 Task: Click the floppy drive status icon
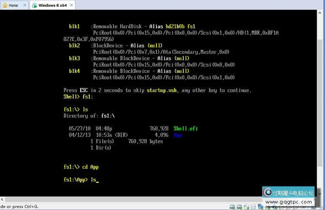pos(253,207)
